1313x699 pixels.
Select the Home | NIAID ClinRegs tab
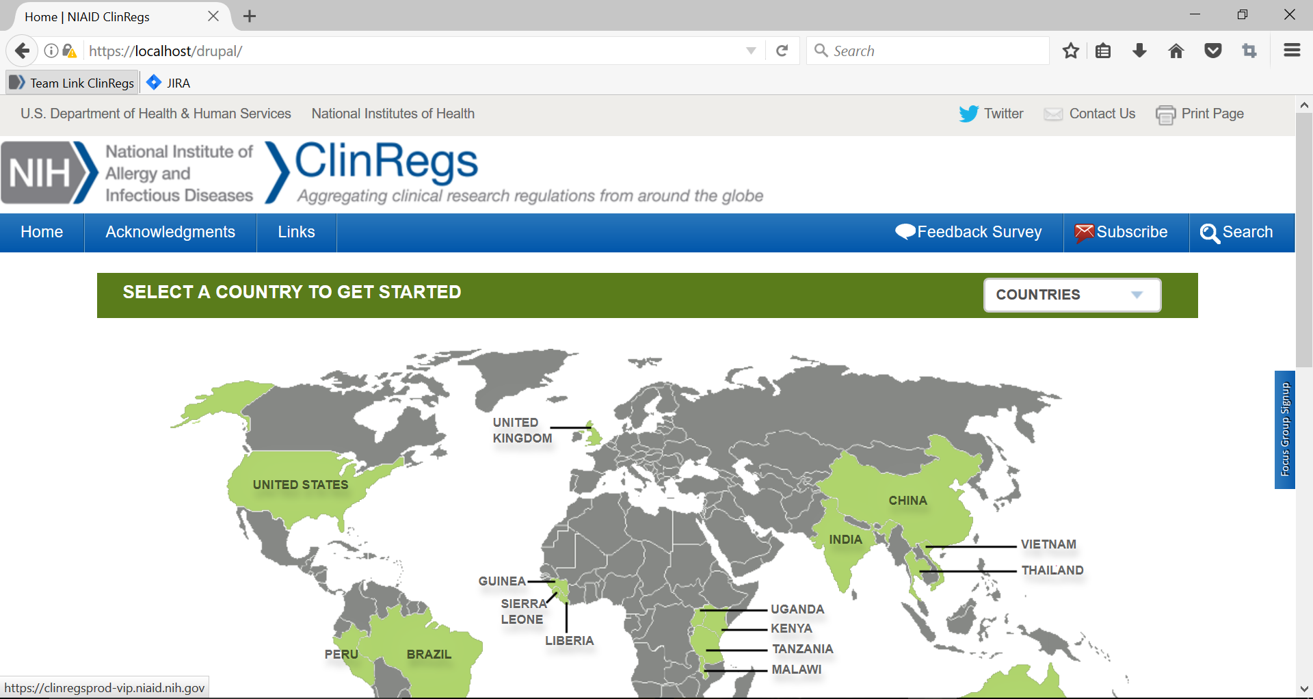116,16
